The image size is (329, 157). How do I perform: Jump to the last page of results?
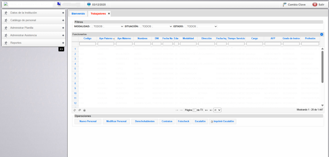(211, 110)
